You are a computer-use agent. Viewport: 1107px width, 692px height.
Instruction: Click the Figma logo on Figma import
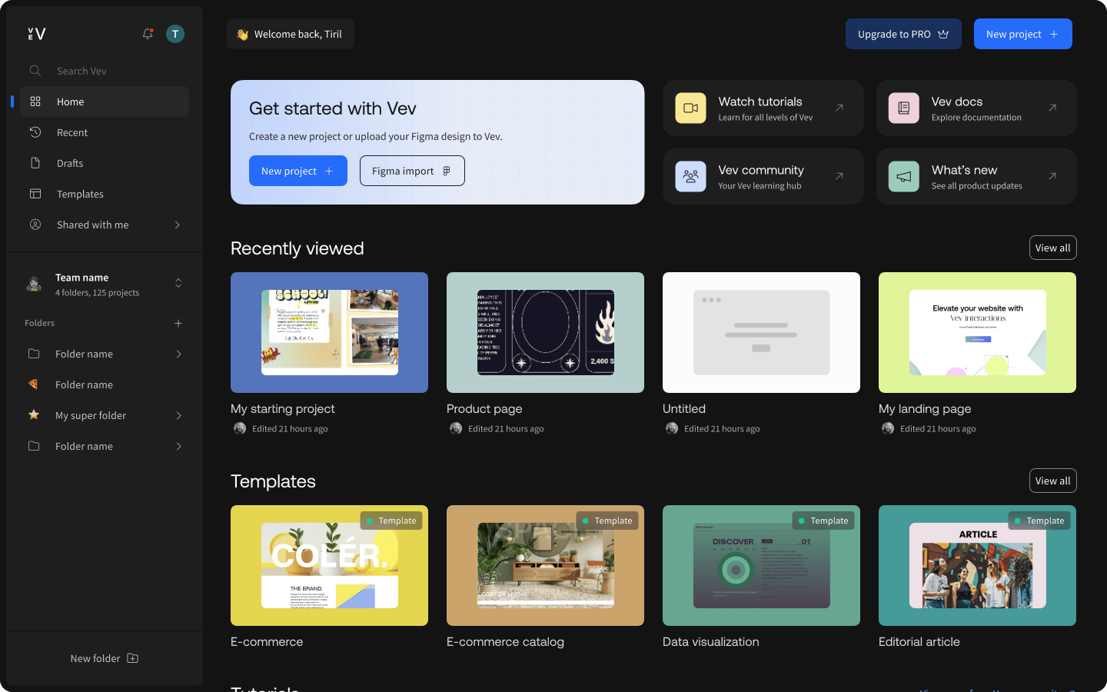click(447, 171)
